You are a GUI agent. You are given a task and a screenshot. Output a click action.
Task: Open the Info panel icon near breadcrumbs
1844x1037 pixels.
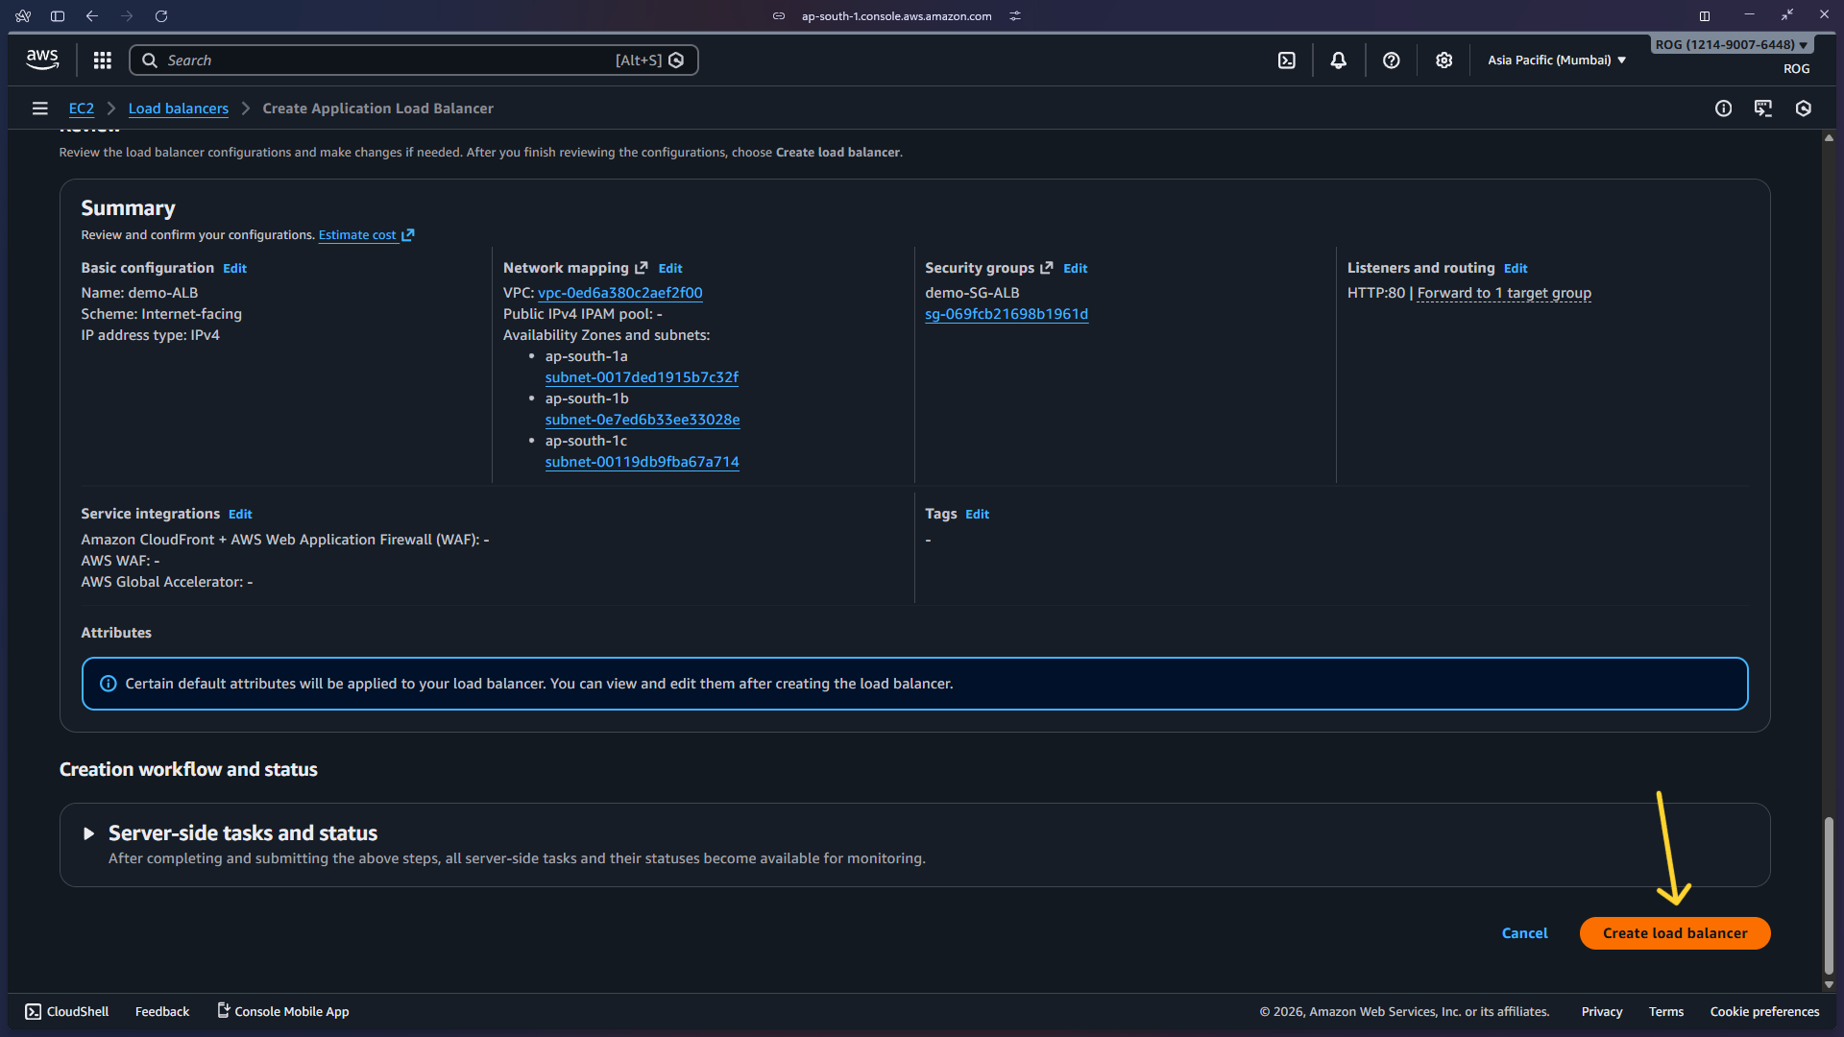[x=1723, y=109]
